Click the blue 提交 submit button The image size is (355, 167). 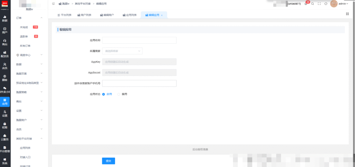coord(108,161)
